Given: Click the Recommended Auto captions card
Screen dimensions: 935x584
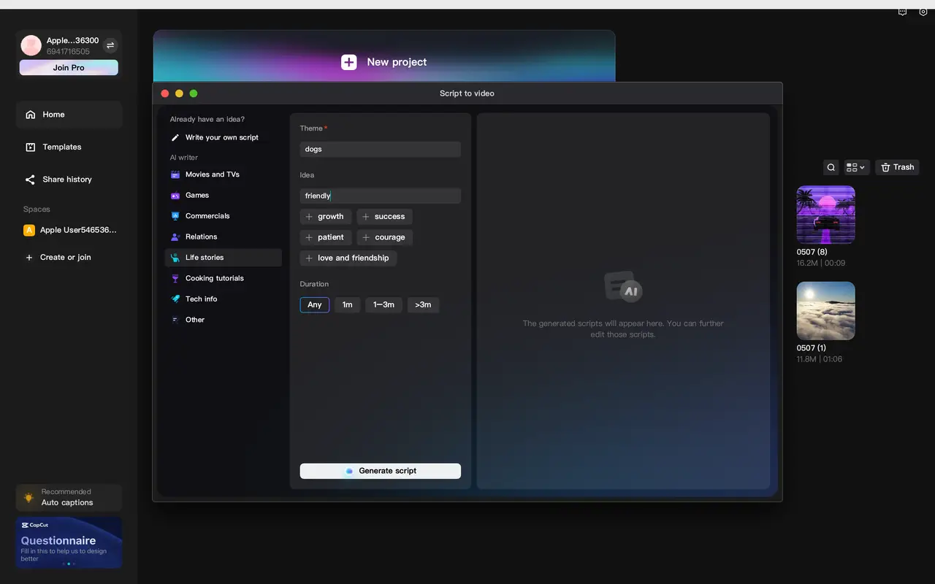Looking at the screenshot, I should pos(69,497).
